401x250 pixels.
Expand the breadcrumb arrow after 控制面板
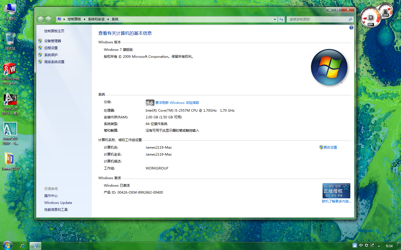tap(84, 19)
